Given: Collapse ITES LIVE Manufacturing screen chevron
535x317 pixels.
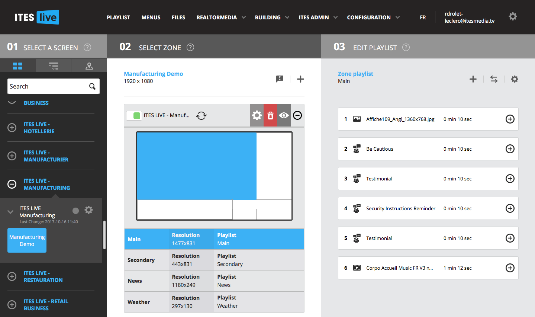Looking at the screenshot, I should pyautogui.click(x=10, y=212).
